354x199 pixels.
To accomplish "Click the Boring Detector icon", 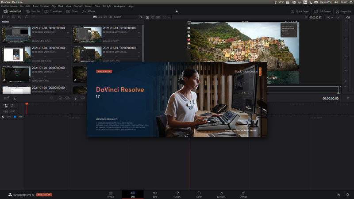I will pyautogui.click(x=6, y=98).
